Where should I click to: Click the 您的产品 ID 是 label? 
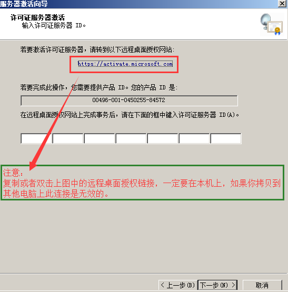[154, 87]
